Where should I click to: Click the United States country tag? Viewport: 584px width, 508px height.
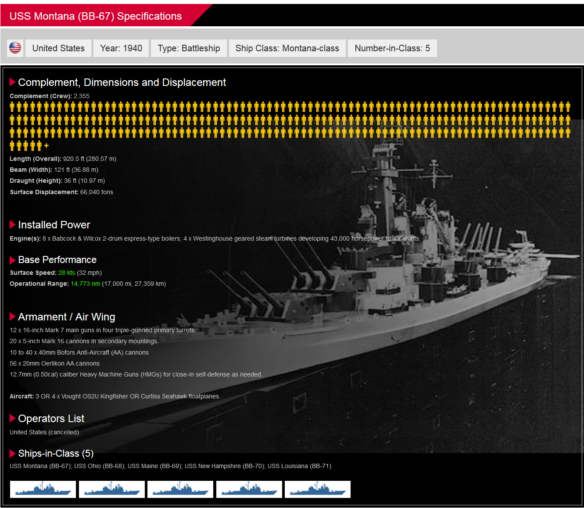(58, 48)
